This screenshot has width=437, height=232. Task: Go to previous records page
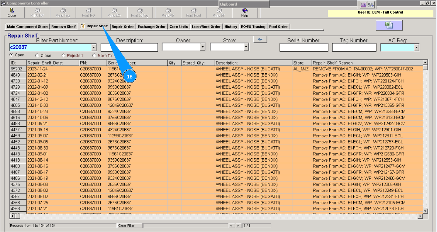point(231,226)
